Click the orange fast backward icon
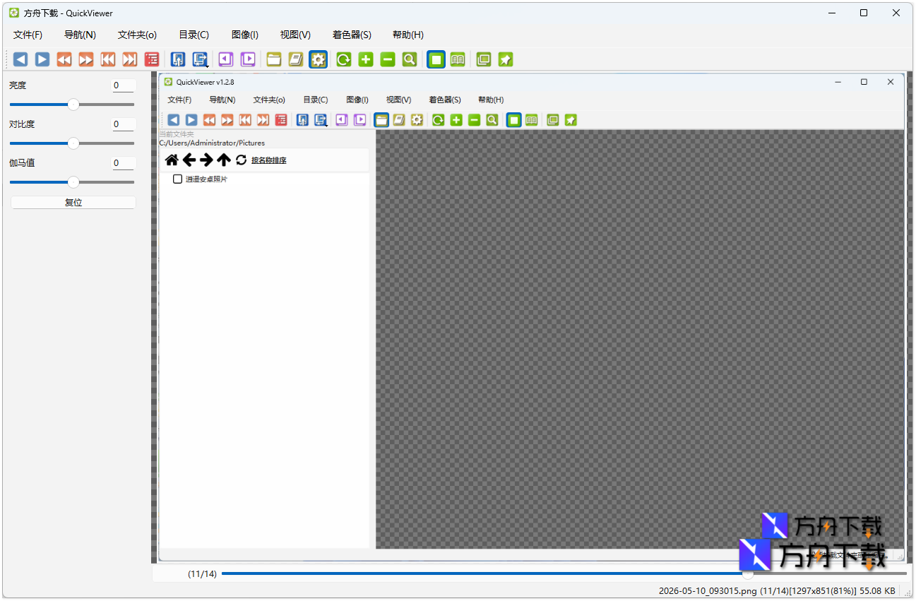 click(64, 59)
